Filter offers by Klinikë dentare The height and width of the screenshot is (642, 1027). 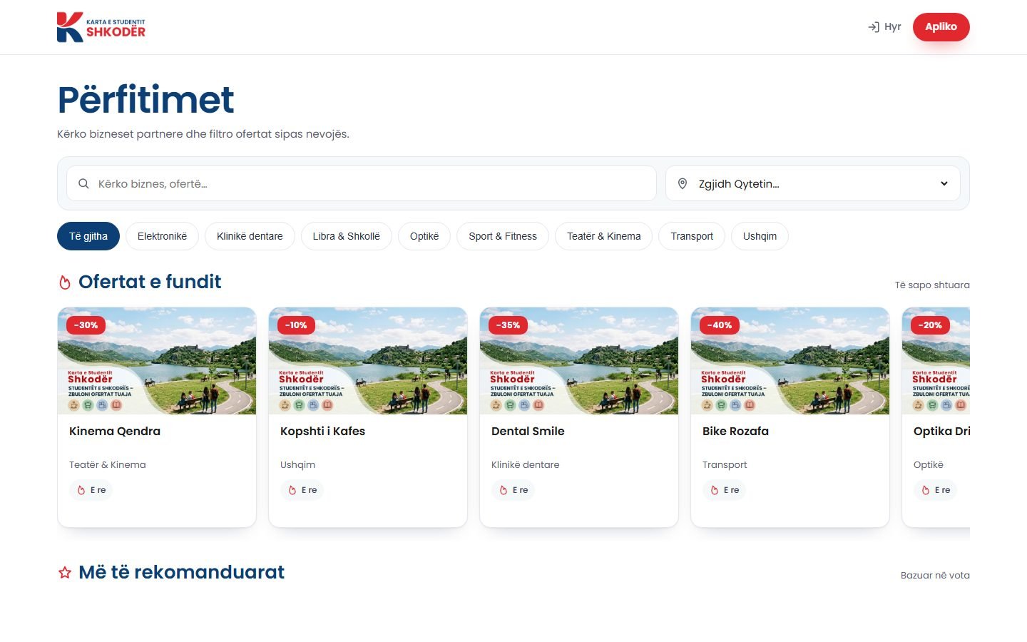[250, 236]
